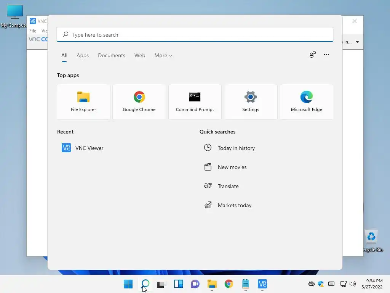Expand the More filter dropdown

[x=163, y=55]
